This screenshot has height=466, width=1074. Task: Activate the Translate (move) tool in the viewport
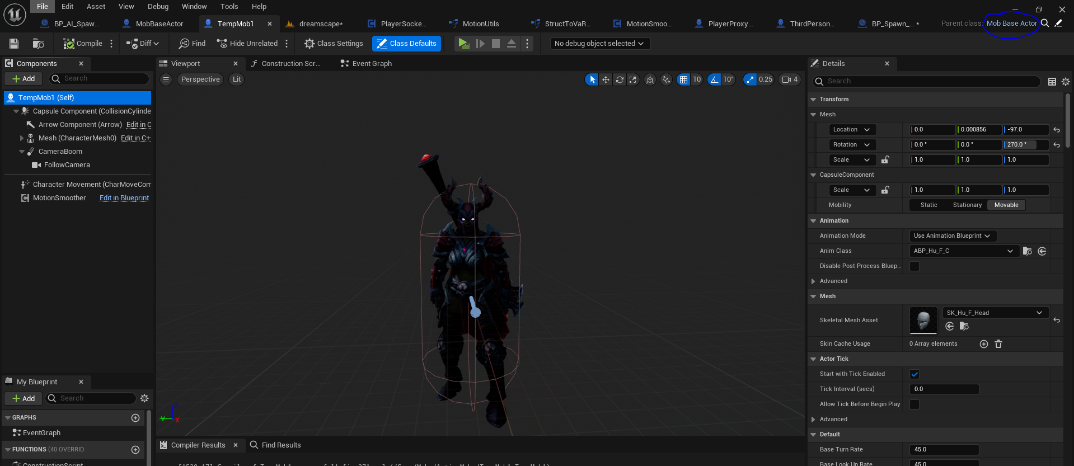[606, 79]
